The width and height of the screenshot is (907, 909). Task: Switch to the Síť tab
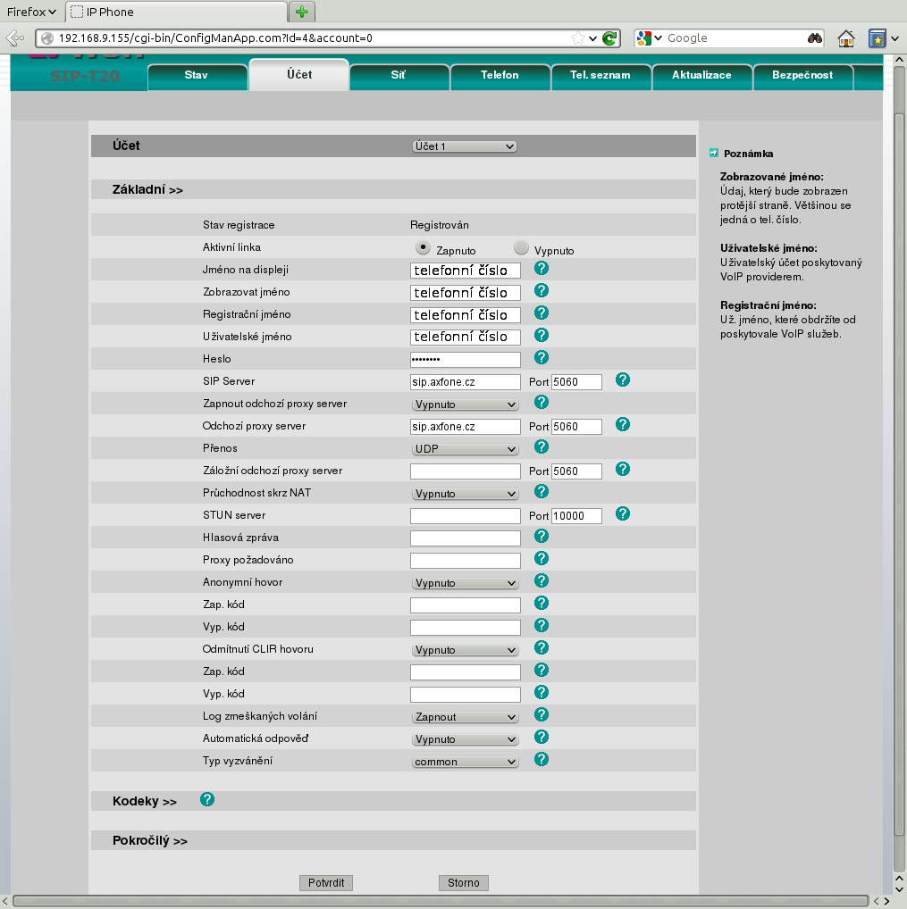click(398, 75)
